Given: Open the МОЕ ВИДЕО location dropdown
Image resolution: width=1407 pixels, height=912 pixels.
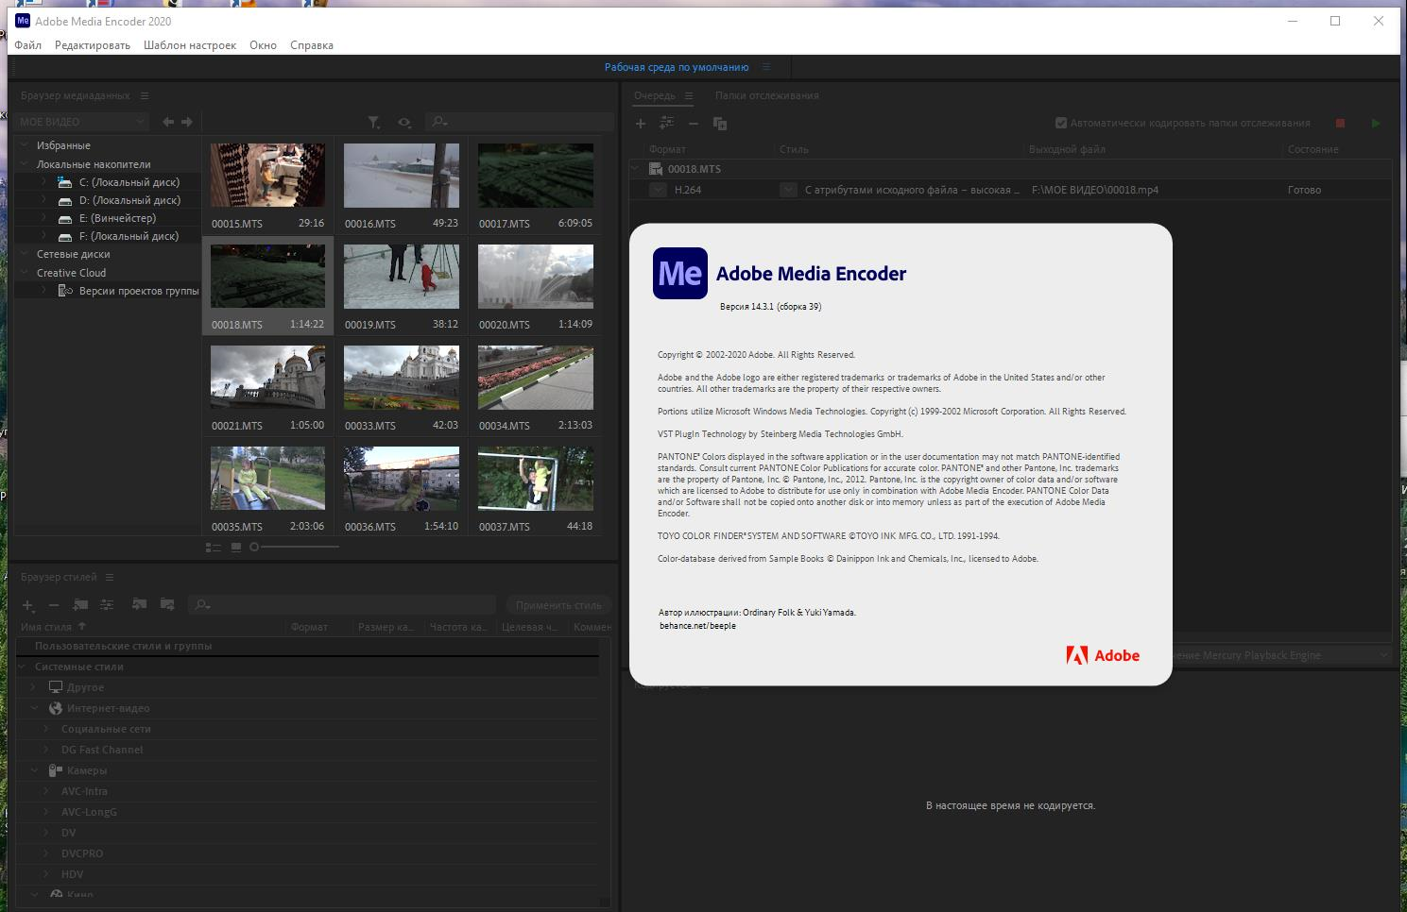Looking at the screenshot, I should tap(83, 122).
